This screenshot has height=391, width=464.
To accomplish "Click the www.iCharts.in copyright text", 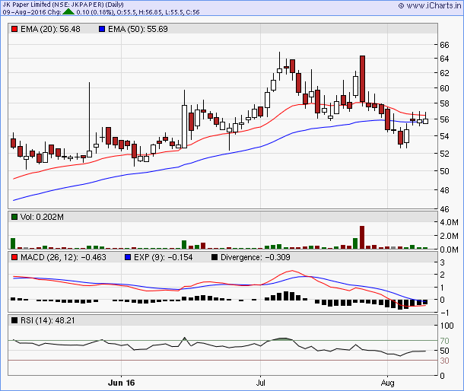I will click(x=430, y=5).
